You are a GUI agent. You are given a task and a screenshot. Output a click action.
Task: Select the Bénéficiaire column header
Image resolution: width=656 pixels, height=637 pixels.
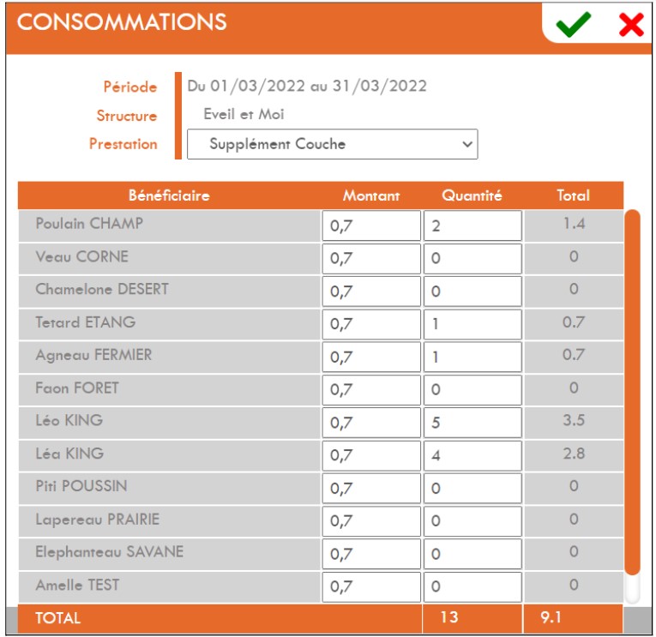(x=169, y=195)
